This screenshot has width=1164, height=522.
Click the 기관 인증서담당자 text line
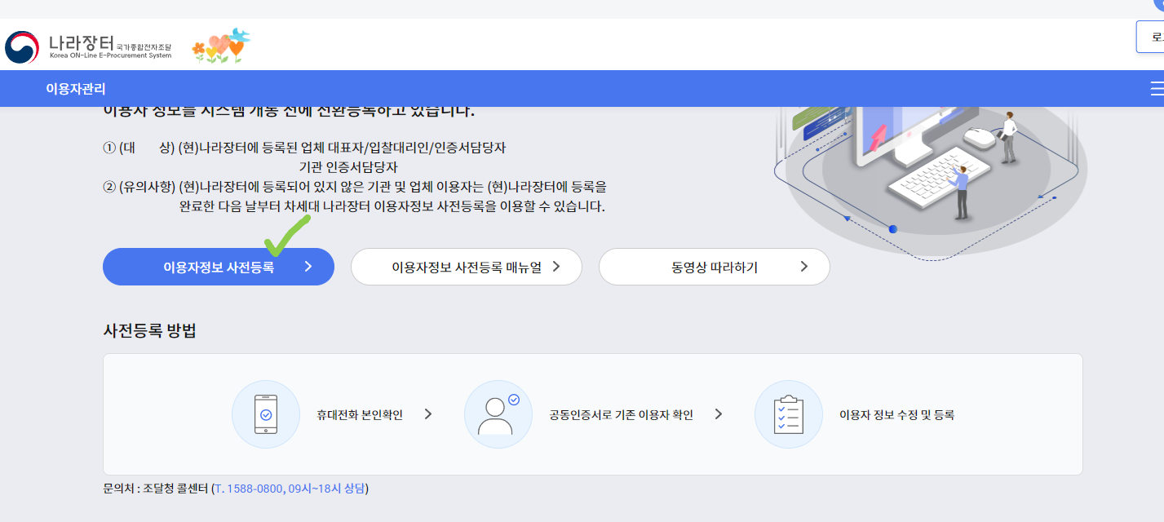(348, 167)
